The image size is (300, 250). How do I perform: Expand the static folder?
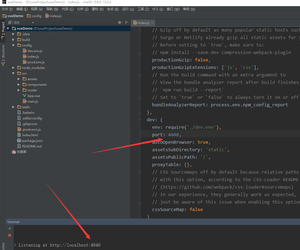click(13, 107)
